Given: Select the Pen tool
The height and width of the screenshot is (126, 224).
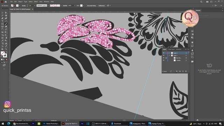Looking at the screenshot, I should pos(2,18).
